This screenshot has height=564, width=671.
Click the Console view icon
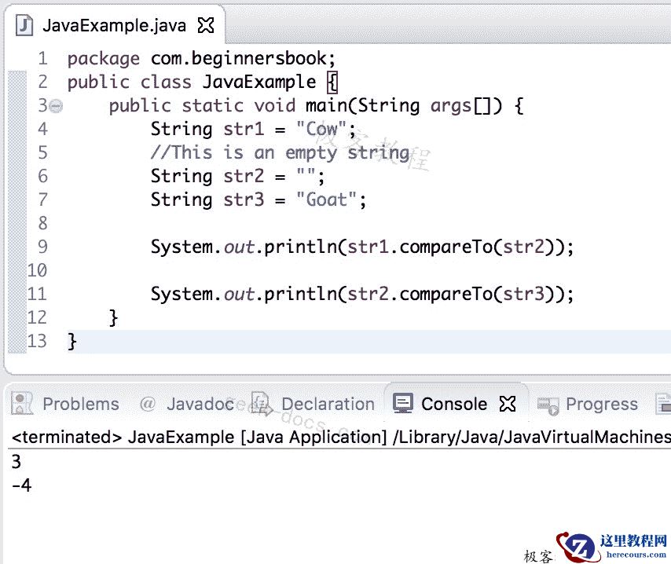tap(403, 404)
